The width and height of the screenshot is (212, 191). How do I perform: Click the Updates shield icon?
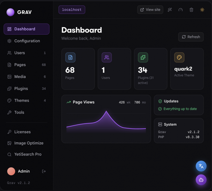pos(160,101)
